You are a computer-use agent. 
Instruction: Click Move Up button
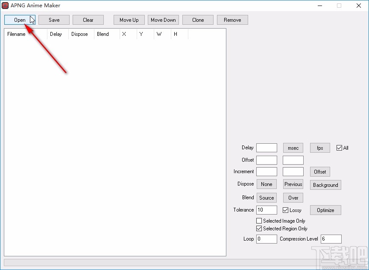coord(129,20)
